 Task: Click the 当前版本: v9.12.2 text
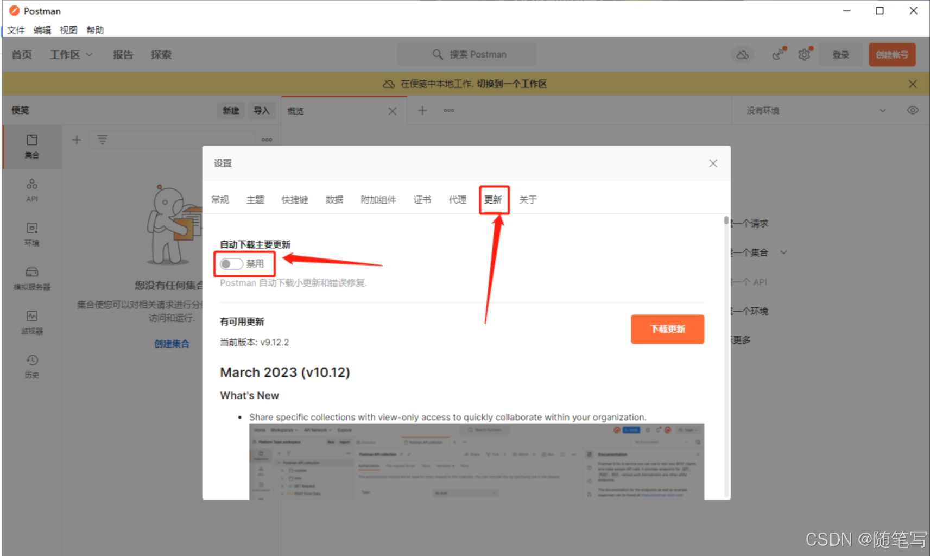coord(254,343)
